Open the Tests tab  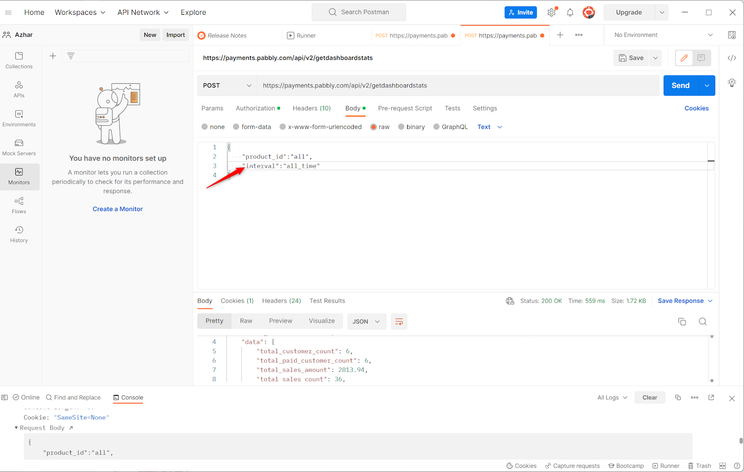click(453, 108)
